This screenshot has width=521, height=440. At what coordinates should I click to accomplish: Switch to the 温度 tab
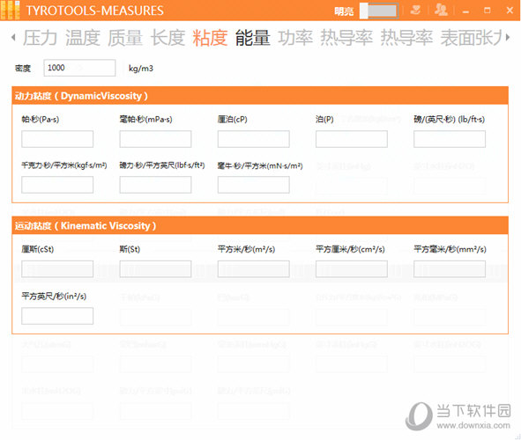(x=82, y=38)
